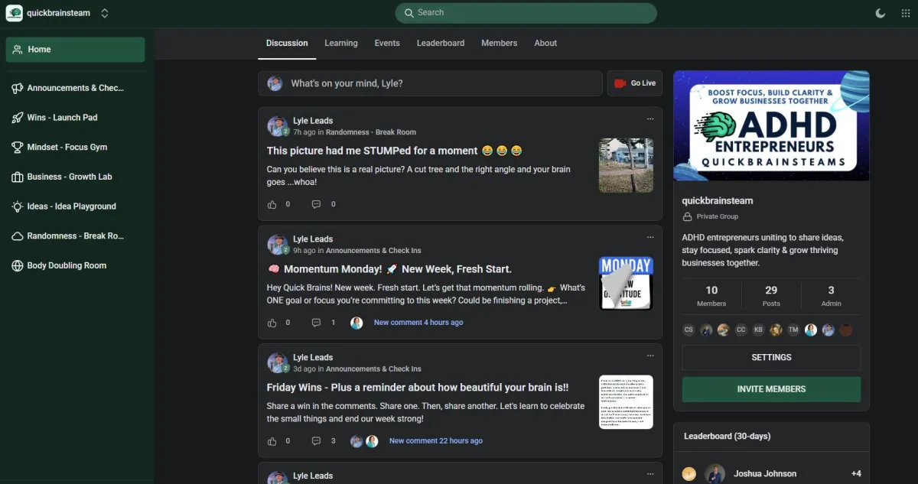
Task: Open comments on Momentum Monday post
Action: pyautogui.click(x=316, y=323)
